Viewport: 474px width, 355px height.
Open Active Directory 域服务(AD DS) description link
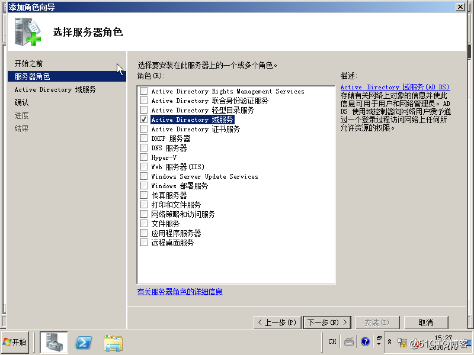pyautogui.click(x=395, y=87)
